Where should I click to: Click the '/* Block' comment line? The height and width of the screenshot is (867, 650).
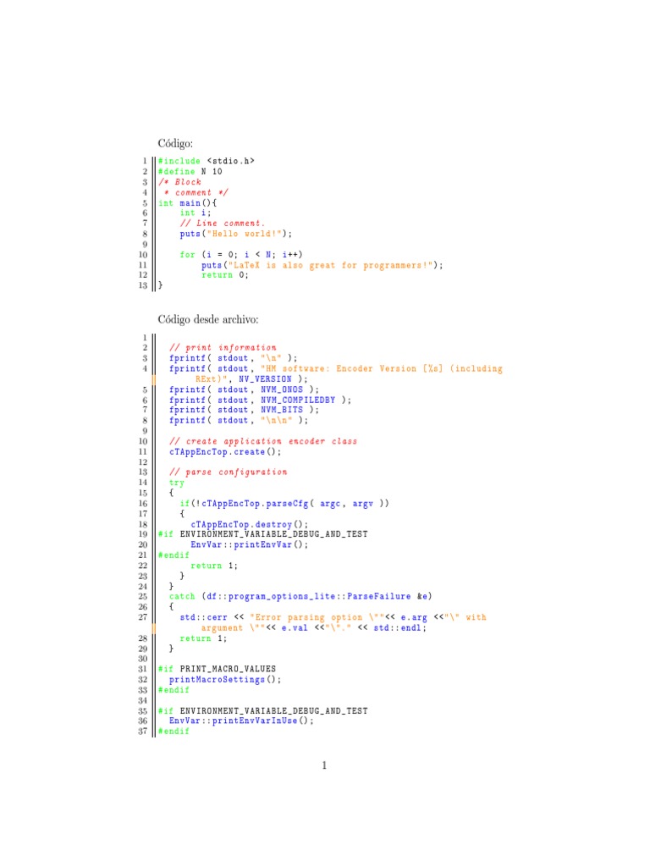pos(179,182)
